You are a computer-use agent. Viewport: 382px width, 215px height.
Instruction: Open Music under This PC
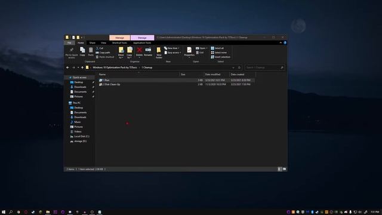pos(78,122)
